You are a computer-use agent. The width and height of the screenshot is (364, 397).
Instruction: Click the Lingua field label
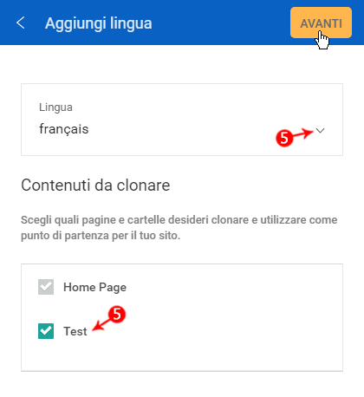(55, 107)
